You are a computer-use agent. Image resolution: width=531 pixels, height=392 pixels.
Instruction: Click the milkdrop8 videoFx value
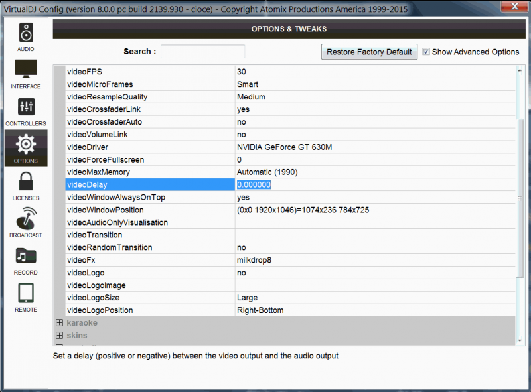tap(254, 260)
